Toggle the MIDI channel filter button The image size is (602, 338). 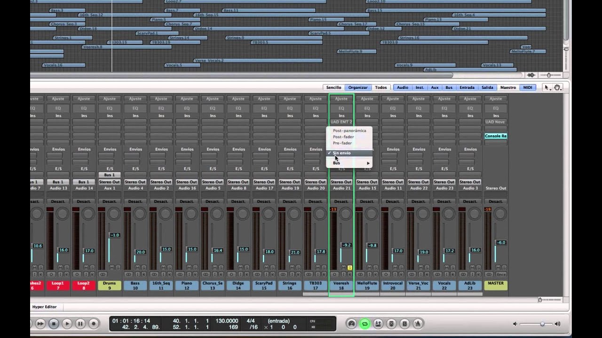pyautogui.click(x=528, y=87)
